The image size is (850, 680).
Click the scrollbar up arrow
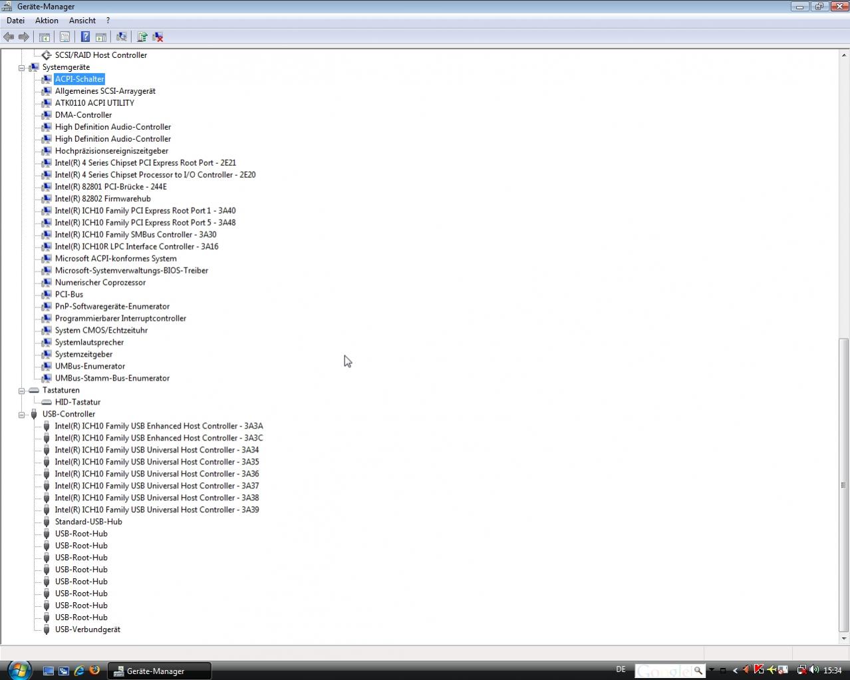(x=843, y=55)
